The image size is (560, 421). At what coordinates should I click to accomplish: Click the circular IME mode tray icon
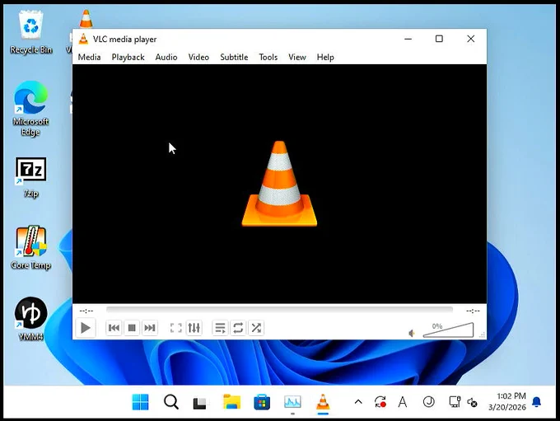[x=428, y=402]
